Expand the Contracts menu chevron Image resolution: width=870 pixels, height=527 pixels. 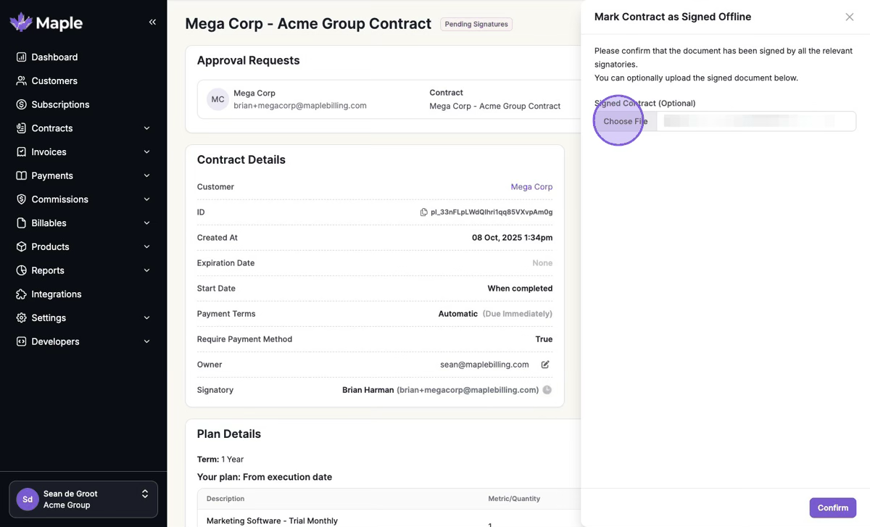(x=147, y=128)
